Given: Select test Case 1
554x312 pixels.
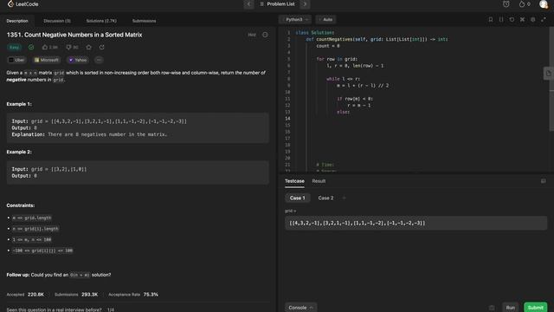Looking at the screenshot, I should [298, 198].
